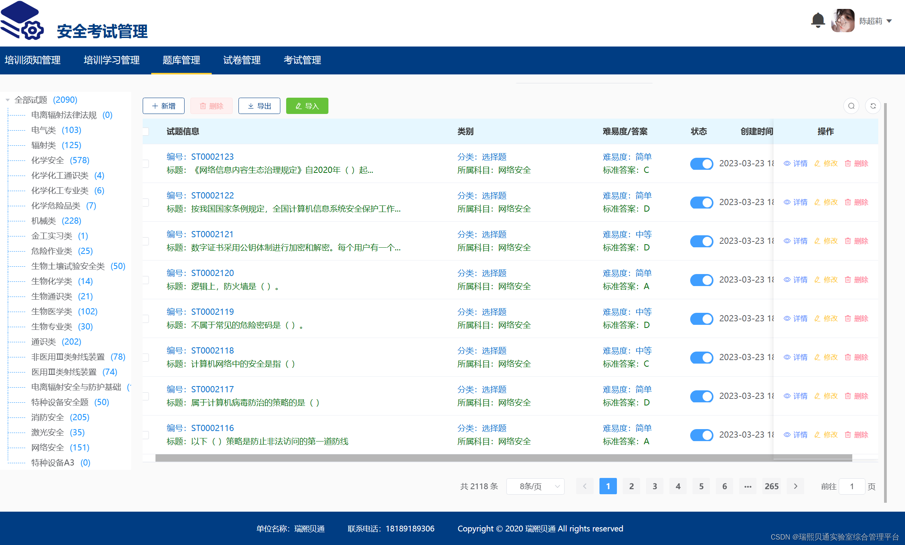The image size is (905, 545).
Task: Click the 导入 import button
Action: pyautogui.click(x=307, y=106)
